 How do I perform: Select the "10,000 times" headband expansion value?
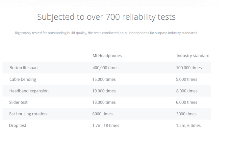(104, 91)
